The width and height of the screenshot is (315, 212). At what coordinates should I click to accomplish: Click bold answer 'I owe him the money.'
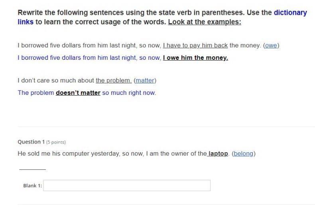tap(195, 58)
